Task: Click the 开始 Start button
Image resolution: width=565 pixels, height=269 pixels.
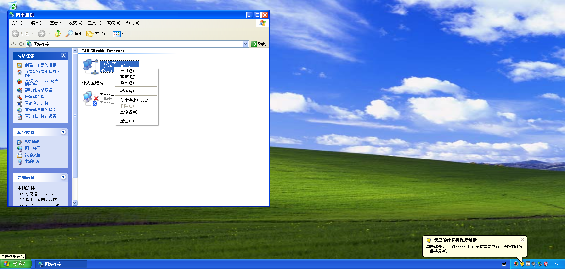Action: tap(15, 264)
